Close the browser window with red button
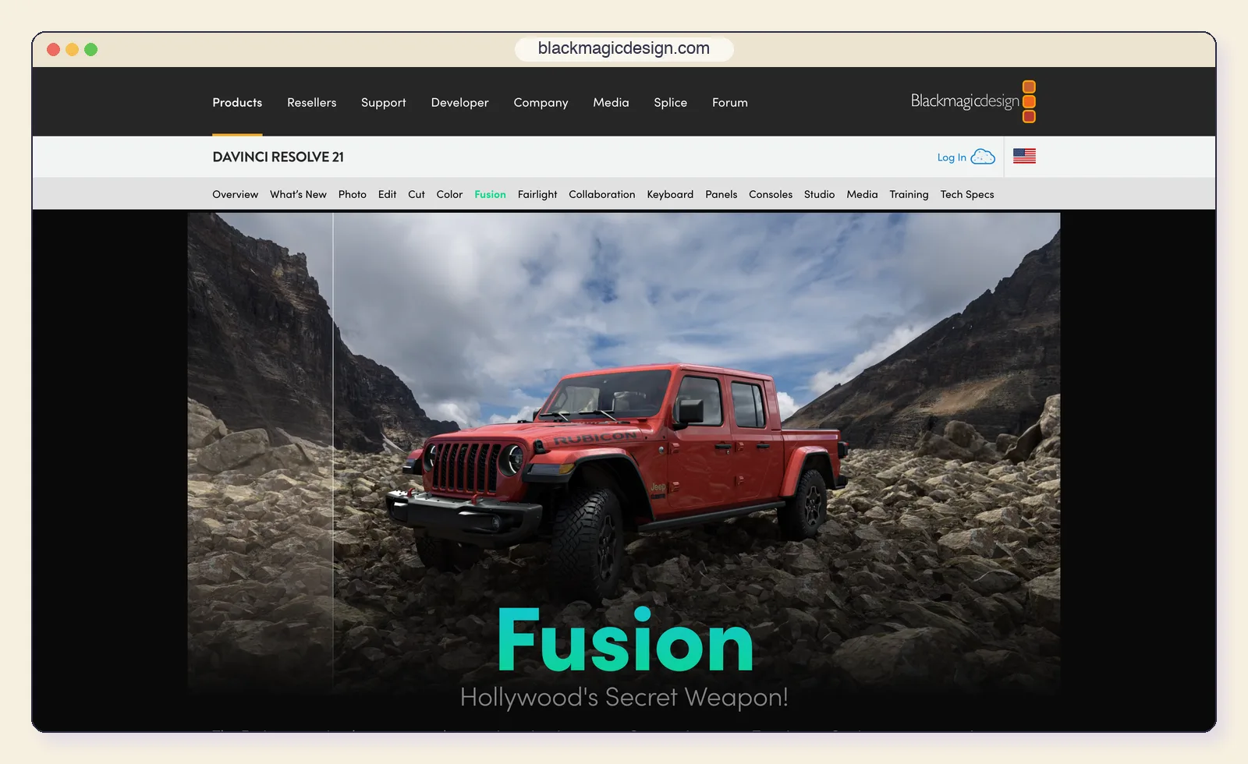This screenshot has height=764, width=1248. (53, 49)
